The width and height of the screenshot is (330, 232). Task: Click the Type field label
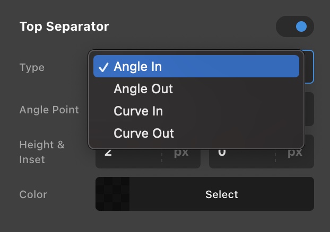pyautogui.click(x=32, y=67)
